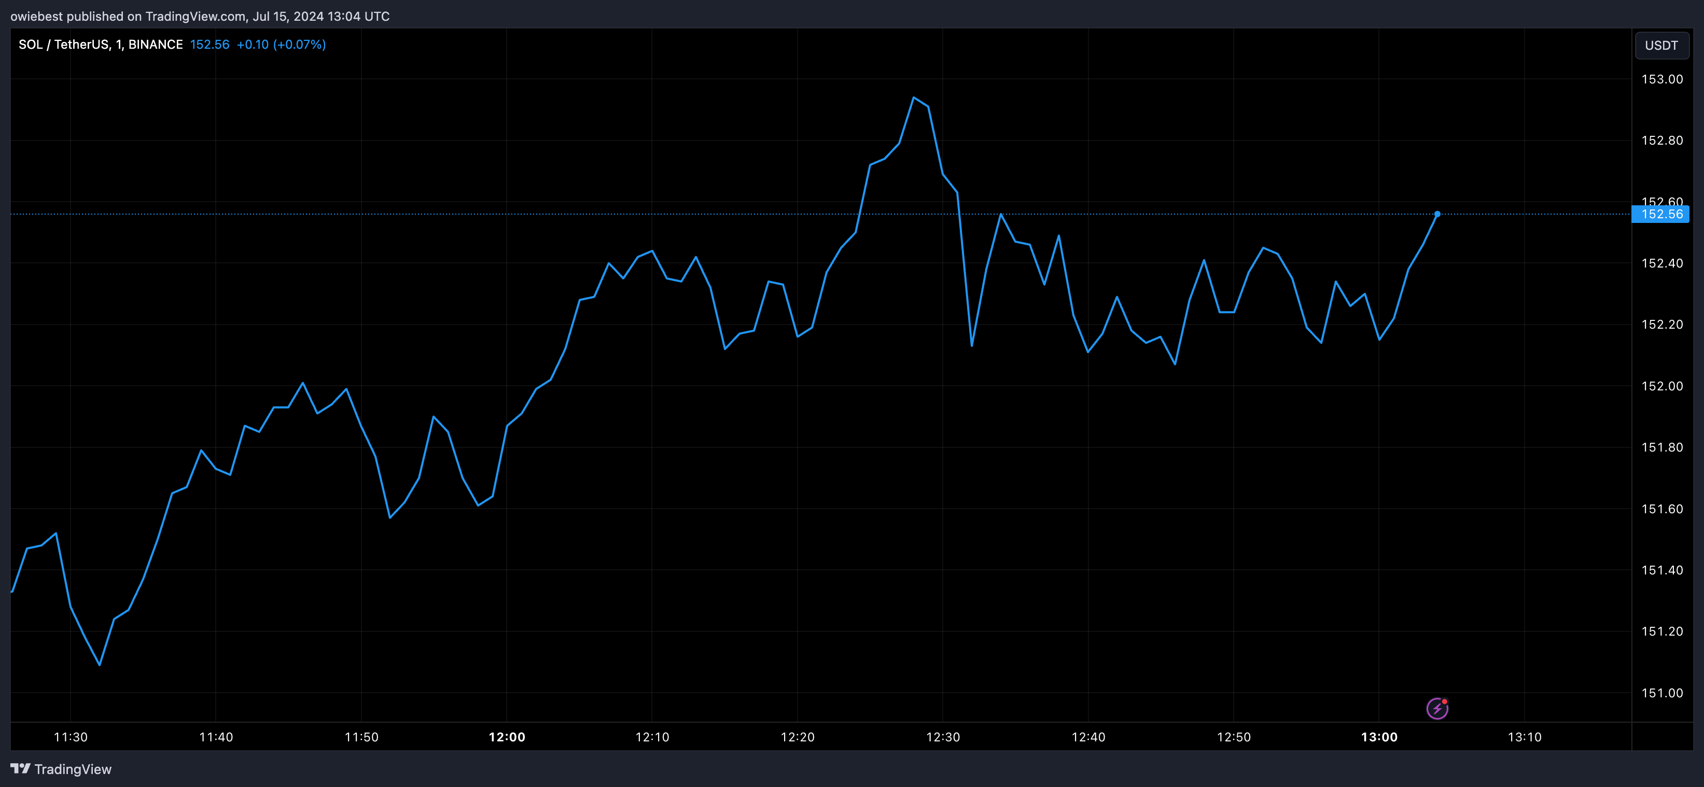1704x787 pixels.
Task: Click the 12:40 time axis label
Action: [1088, 737]
